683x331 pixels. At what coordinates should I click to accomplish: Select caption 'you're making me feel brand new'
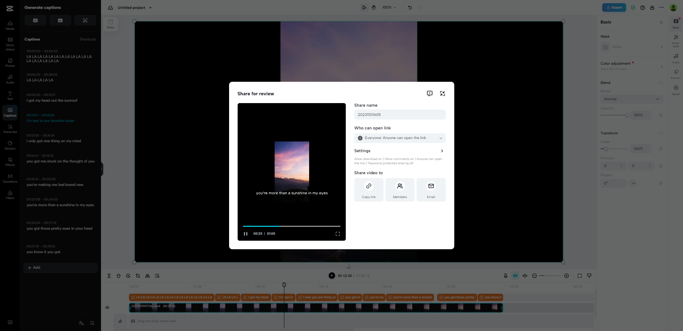click(55, 185)
